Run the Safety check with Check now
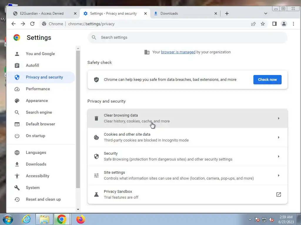Screen dimensions: 301x225 (x=267, y=80)
